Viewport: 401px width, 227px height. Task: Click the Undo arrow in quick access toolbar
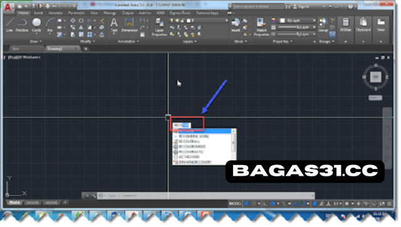(x=55, y=6)
